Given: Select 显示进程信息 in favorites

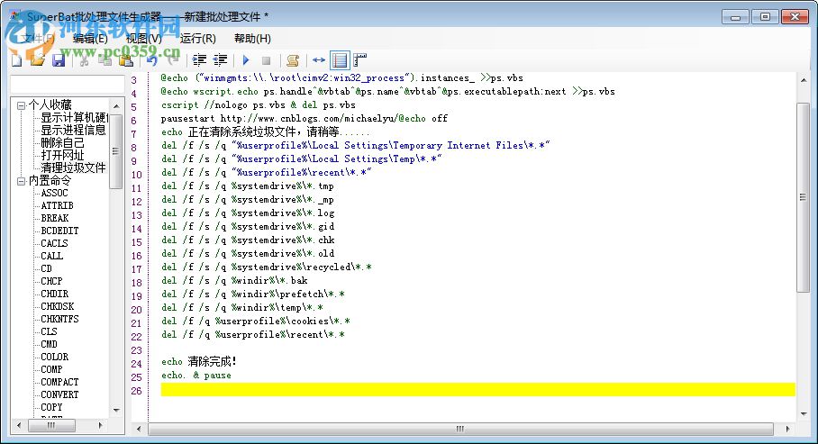Looking at the screenshot, I should coord(73,130).
